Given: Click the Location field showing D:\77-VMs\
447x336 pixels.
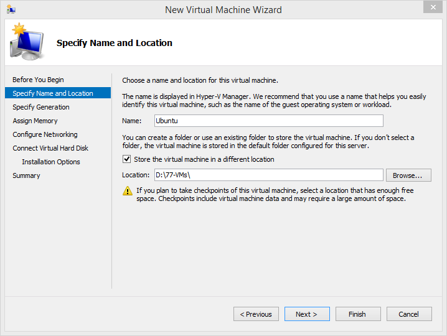Looking at the screenshot, I should 269,175.
